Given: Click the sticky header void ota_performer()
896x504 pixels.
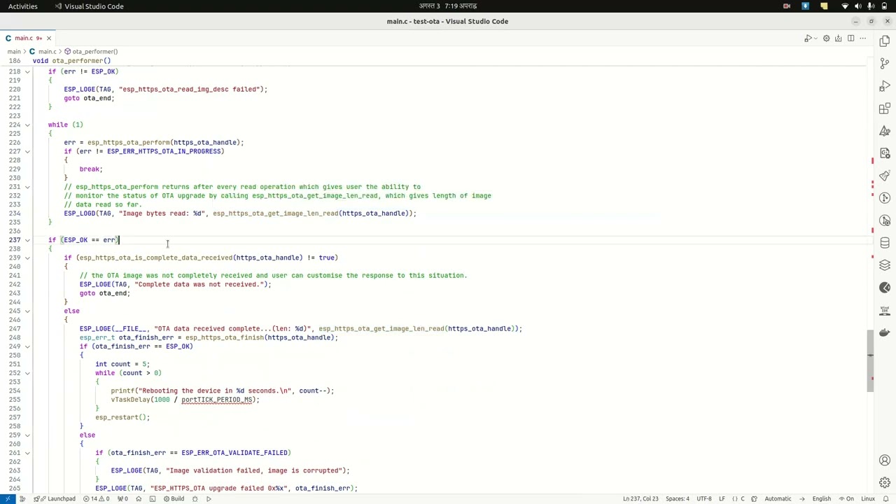Looking at the screenshot, I should [x=71, y=61].
